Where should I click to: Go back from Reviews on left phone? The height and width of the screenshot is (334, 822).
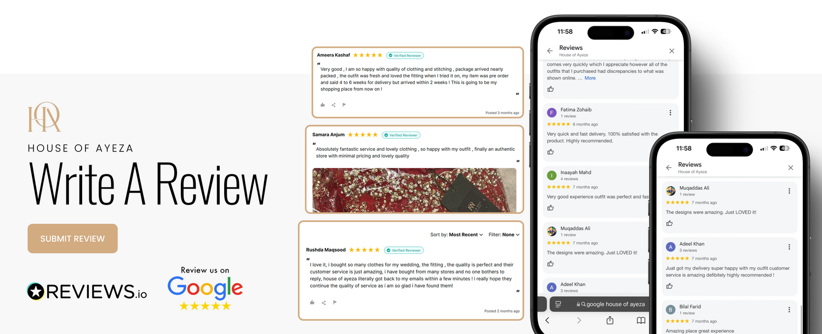(550, 50)
